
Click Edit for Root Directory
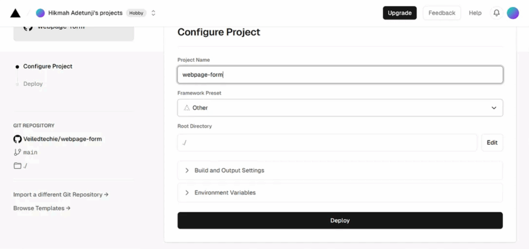pos(492,143)
